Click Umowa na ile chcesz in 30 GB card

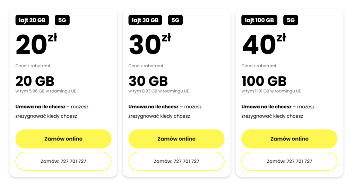pos(154,107)
